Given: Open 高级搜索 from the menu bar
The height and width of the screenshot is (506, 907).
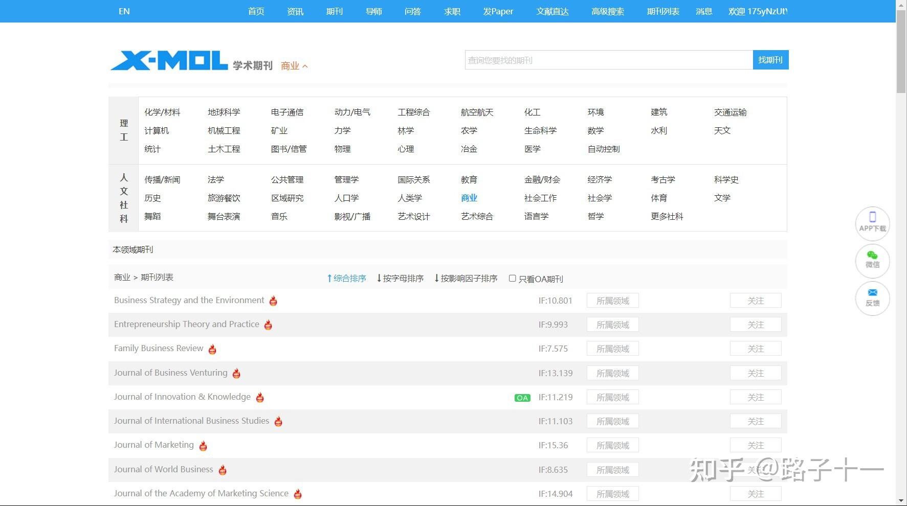Looking at the screenshot, I should (x=608, y=11).
